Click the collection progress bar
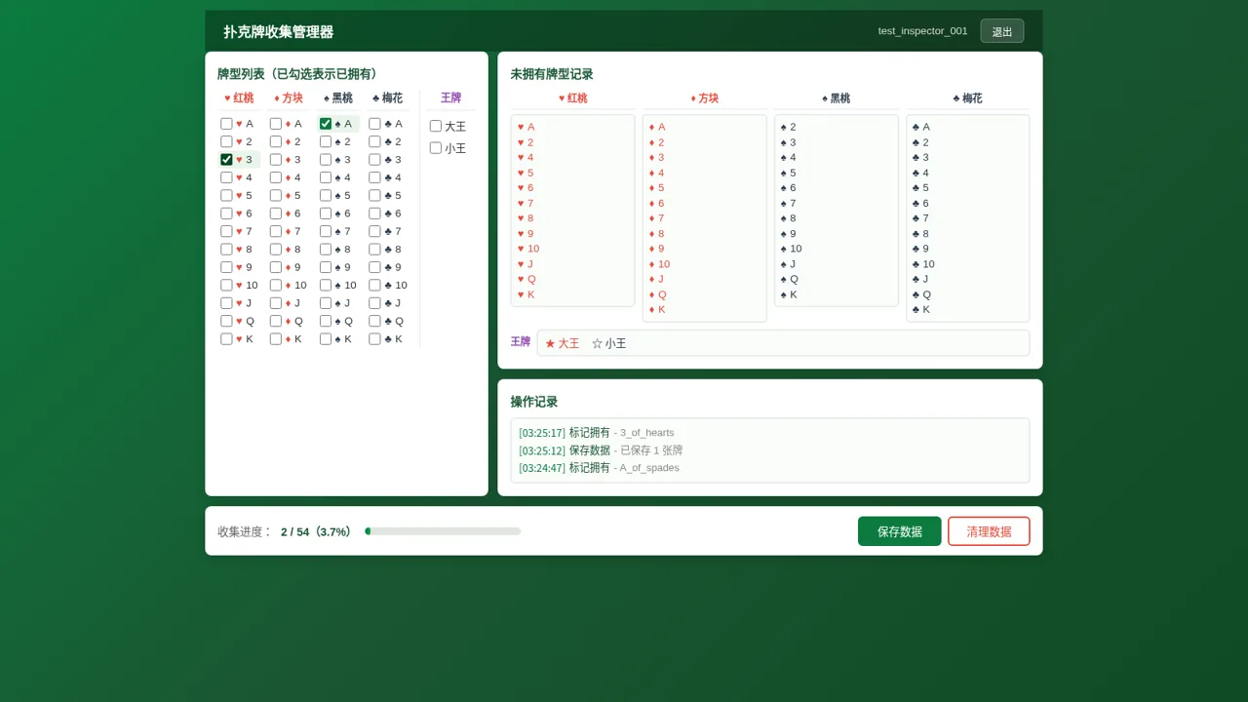 point(443,531)
